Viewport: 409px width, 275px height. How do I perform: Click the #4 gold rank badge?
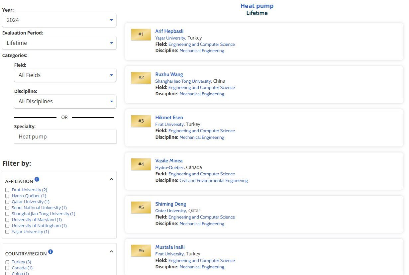tap(141, 164)
